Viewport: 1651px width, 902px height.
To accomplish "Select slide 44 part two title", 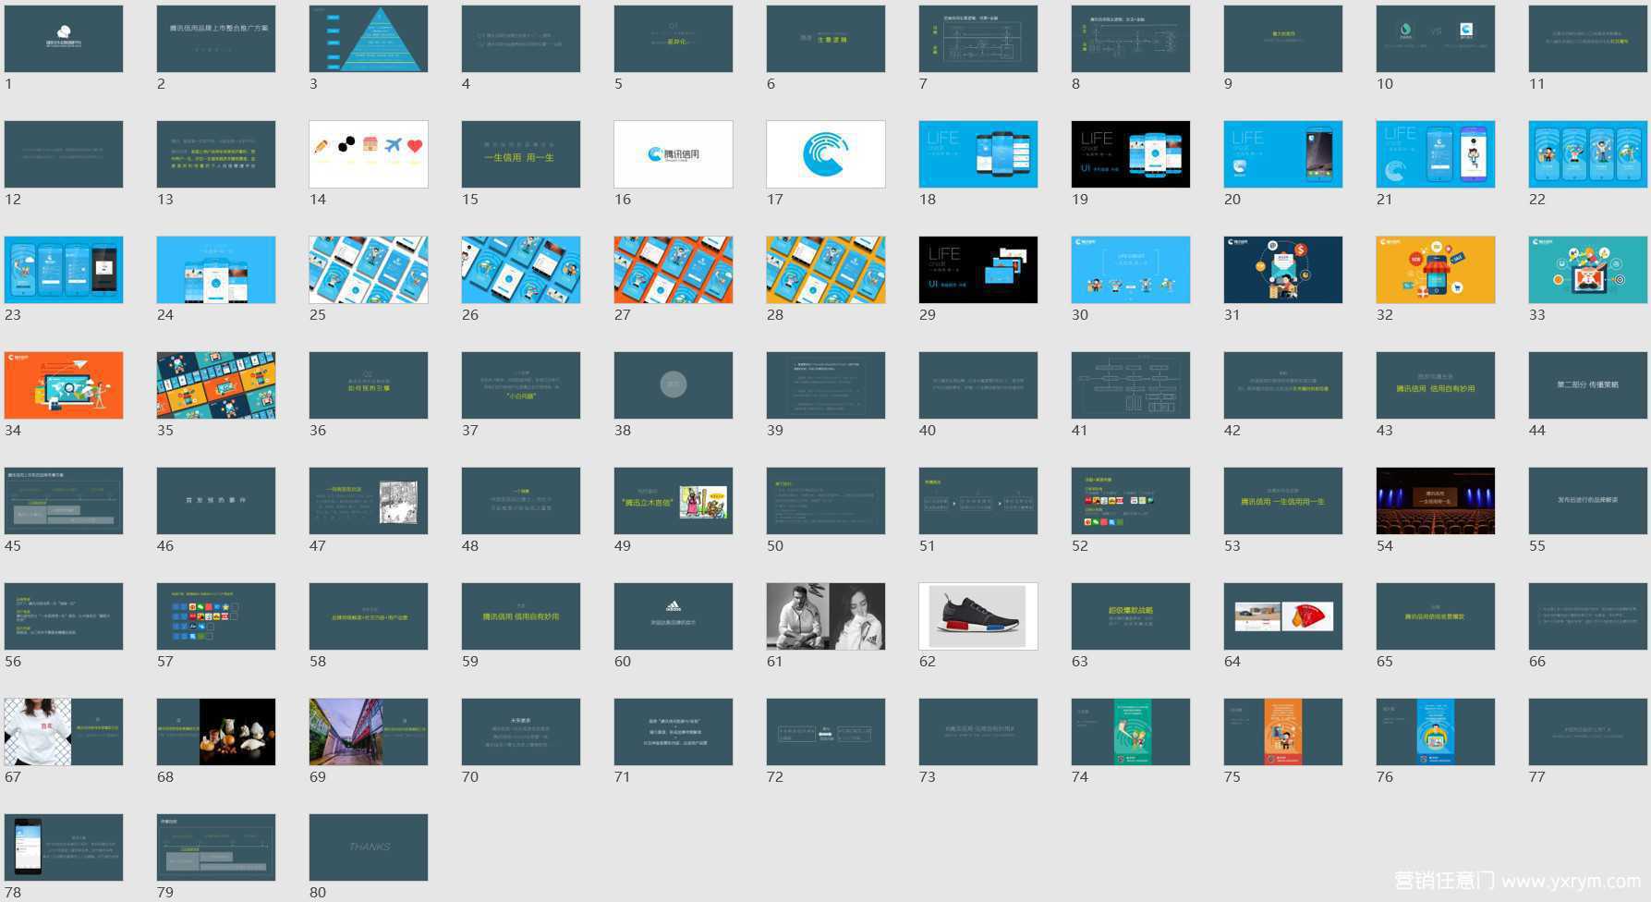I will 1588,385.
